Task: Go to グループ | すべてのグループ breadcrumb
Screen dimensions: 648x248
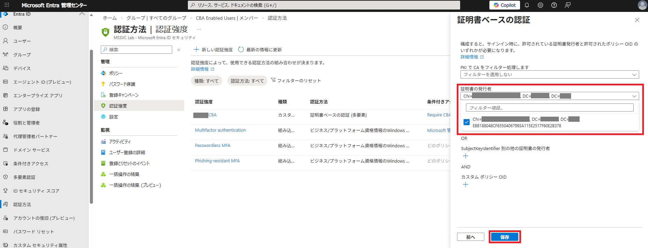Action: 156,18
